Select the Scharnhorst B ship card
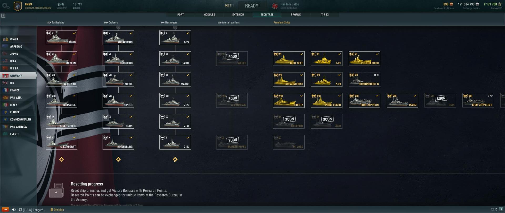 [365, 79]
